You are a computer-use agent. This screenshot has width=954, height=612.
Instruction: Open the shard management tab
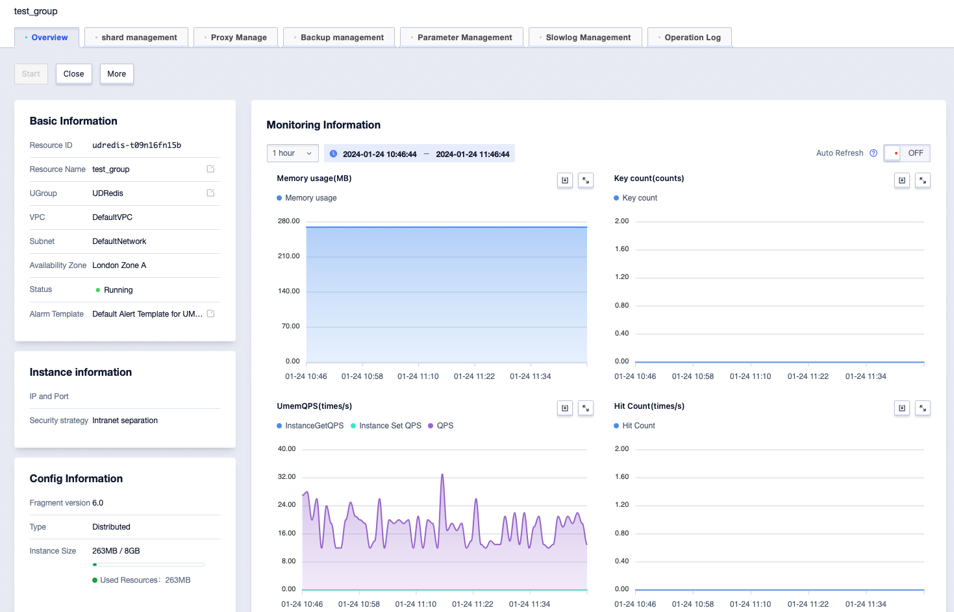click(x=136, y=38)
